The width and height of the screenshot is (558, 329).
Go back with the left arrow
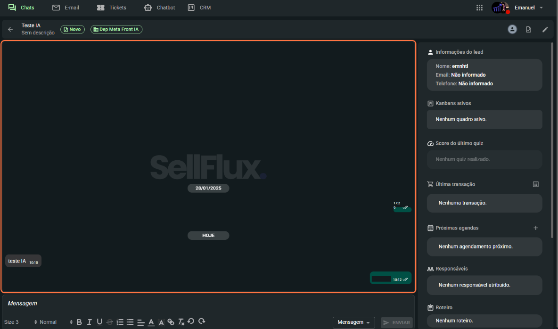(10, 30)
